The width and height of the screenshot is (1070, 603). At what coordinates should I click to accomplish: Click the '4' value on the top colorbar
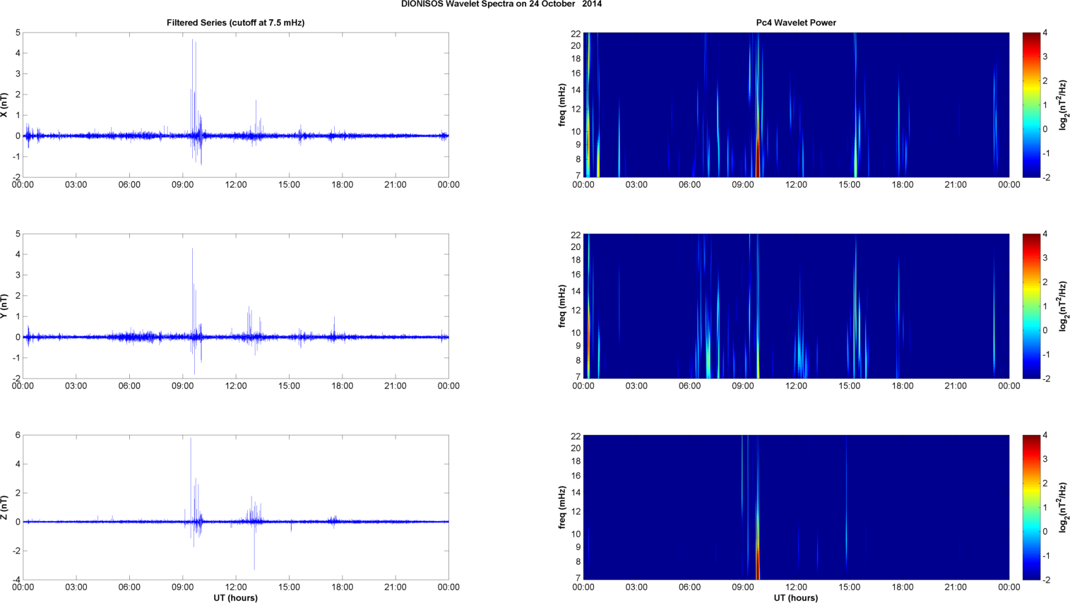(1046, 33)
